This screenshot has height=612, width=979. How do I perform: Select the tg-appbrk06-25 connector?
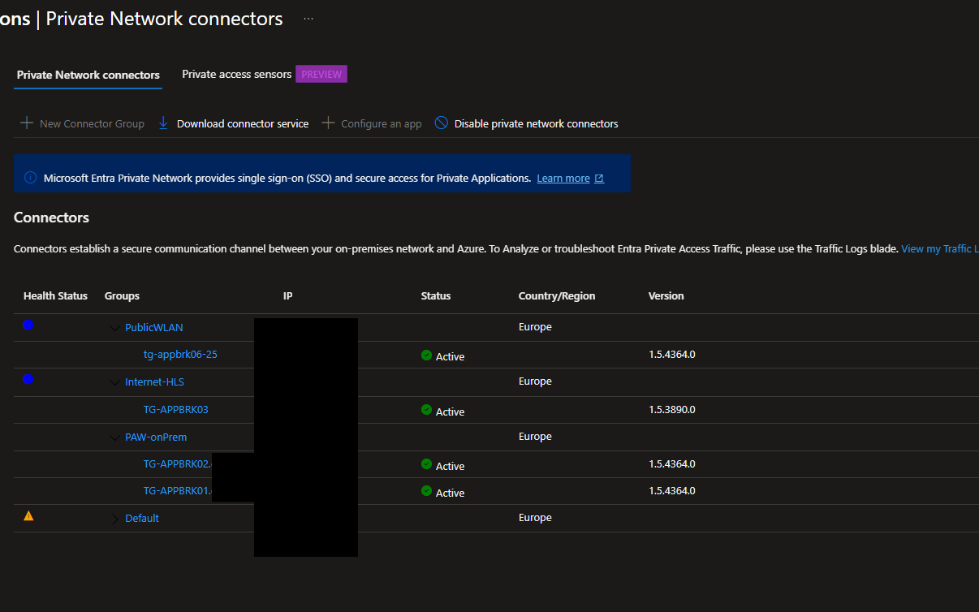(x=180, y=354)
